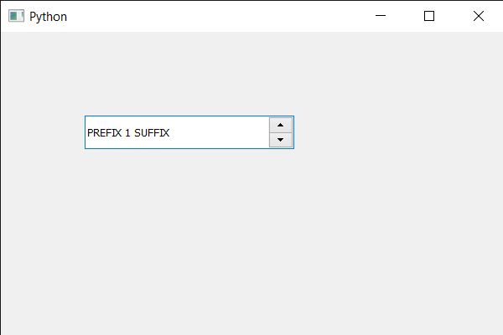Image resolution: width=503 pixels, height=335 pixels.
Task: Increase the PREFIX 1 SUFFIX value
Action: coord(281,124)
